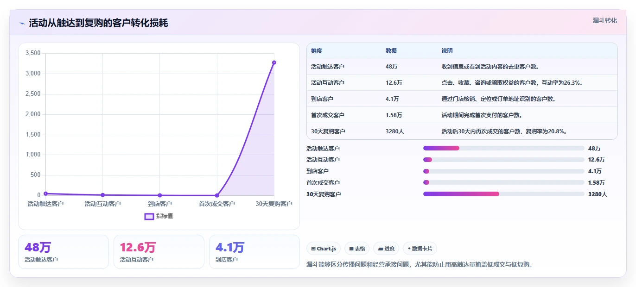The image size is (636, 287).
Task: Select table cell 首次成交客户 in 维度 column
Action: [x=328, y=115]
